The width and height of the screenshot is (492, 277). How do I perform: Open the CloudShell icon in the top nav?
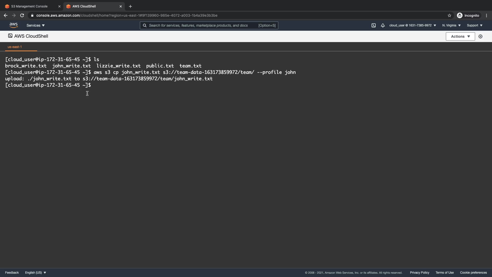click(374, 25)
